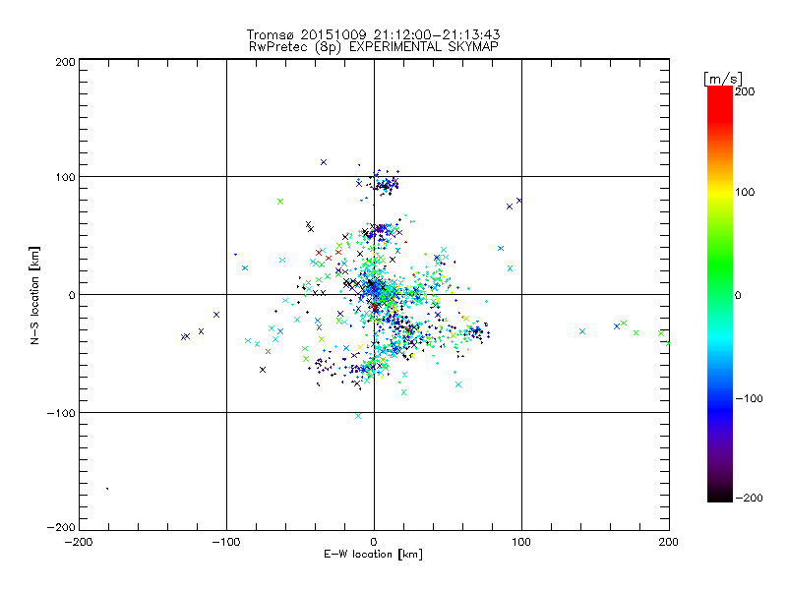Click the green band at 0 on the colorbar

[720, 294]
